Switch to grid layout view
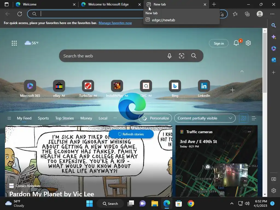Image resolution: width=280 pixels, height=210 pixels. click(244, 118)
